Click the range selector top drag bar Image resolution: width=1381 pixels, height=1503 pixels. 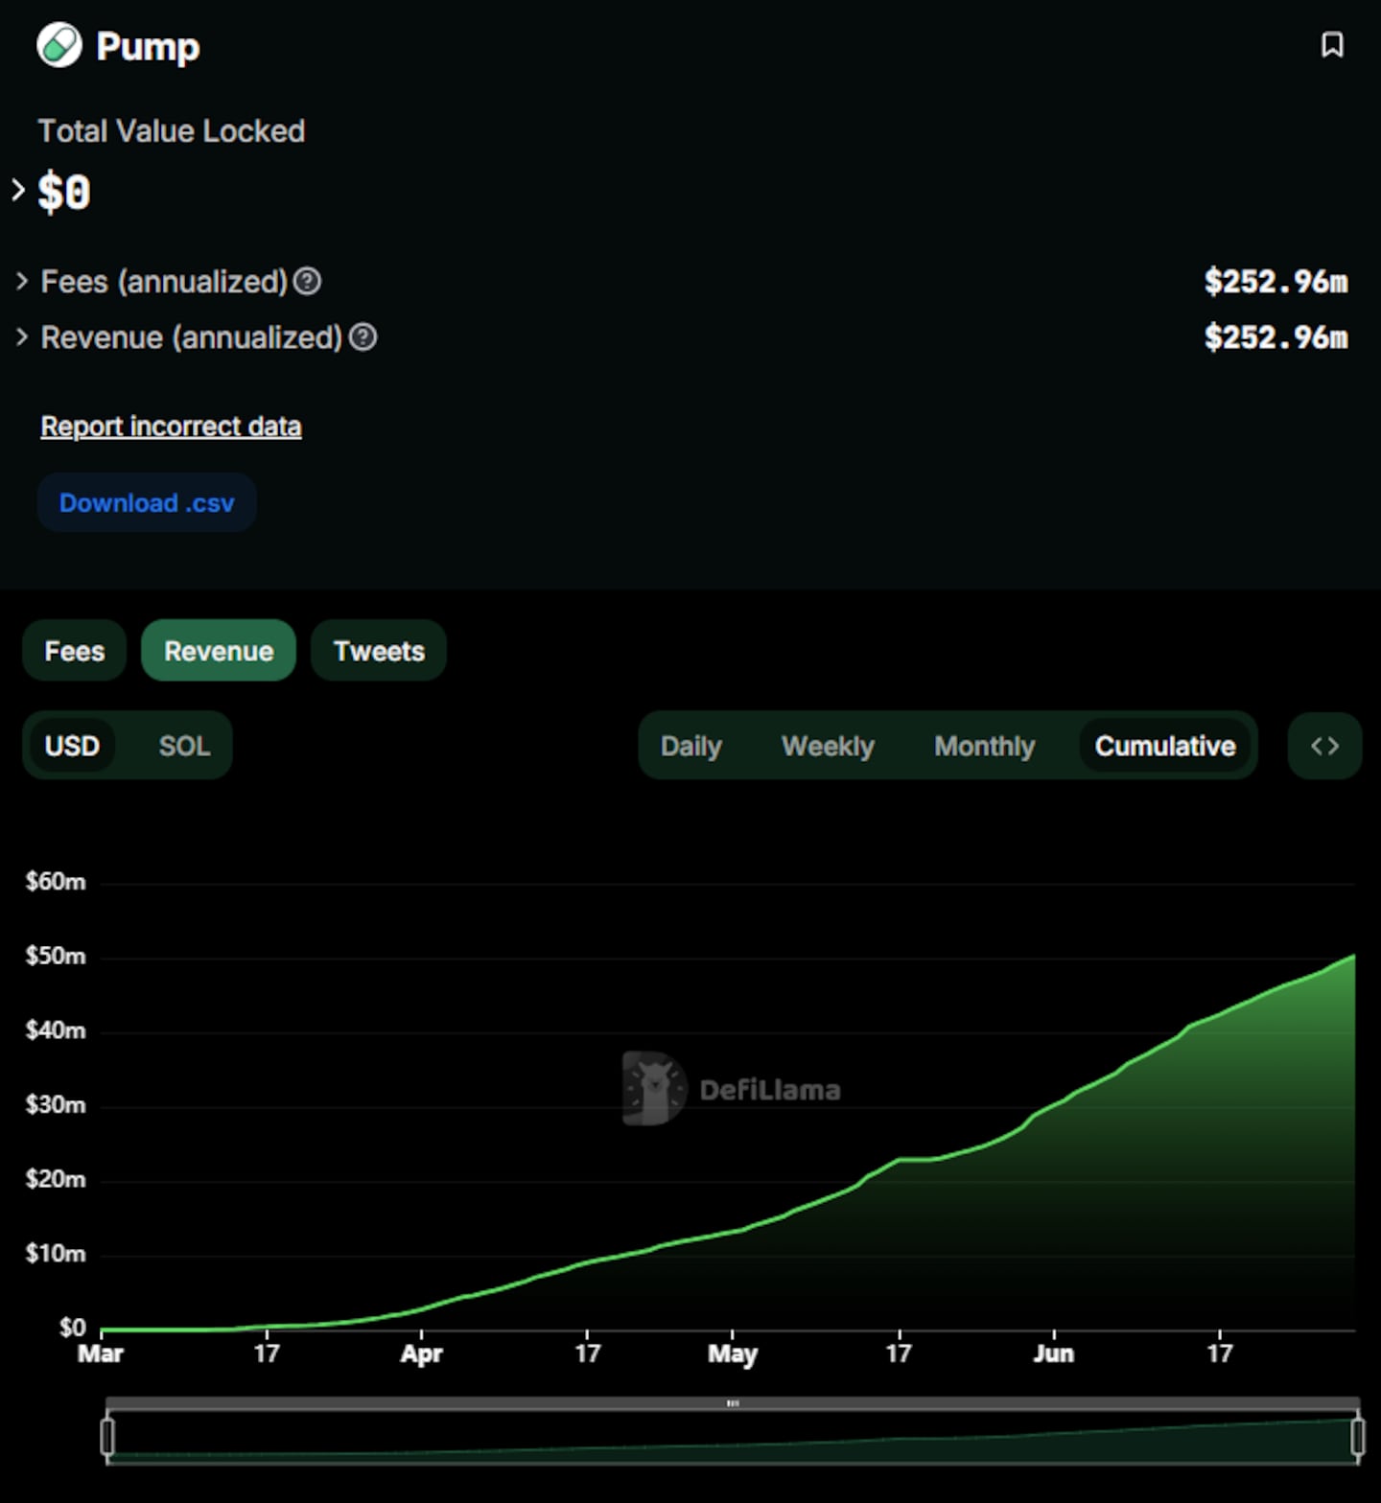[733, 1403]
